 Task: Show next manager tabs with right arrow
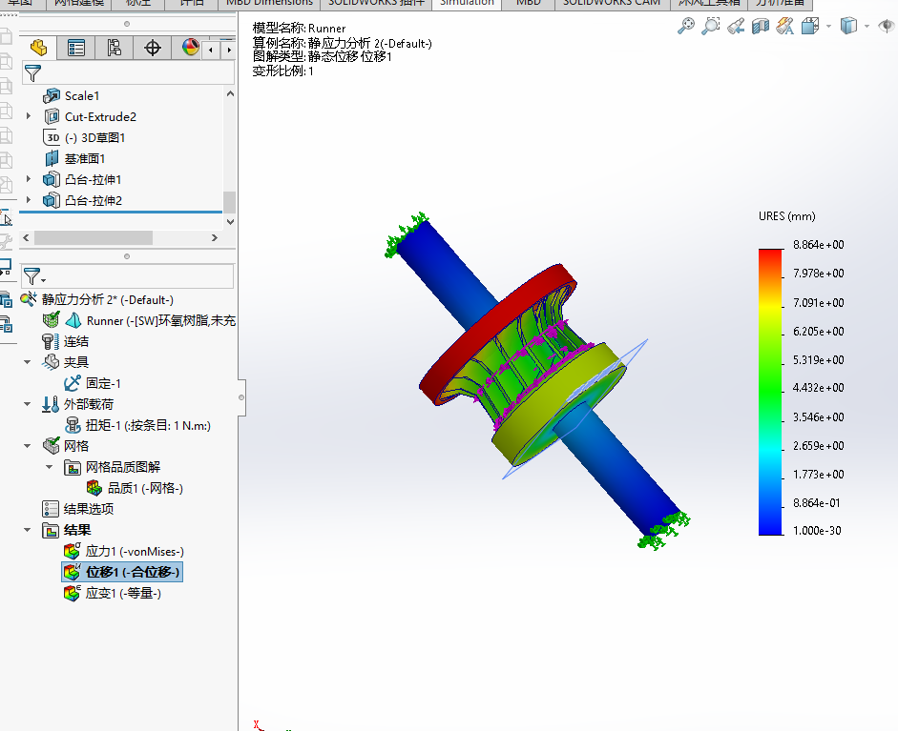pyautogui.click(x=229, y=50)
